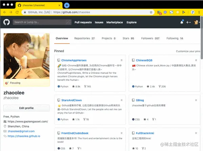Close the zhaoolee browser tab
203x151 pixels.
pyautogui.click(x=59, y=5)
